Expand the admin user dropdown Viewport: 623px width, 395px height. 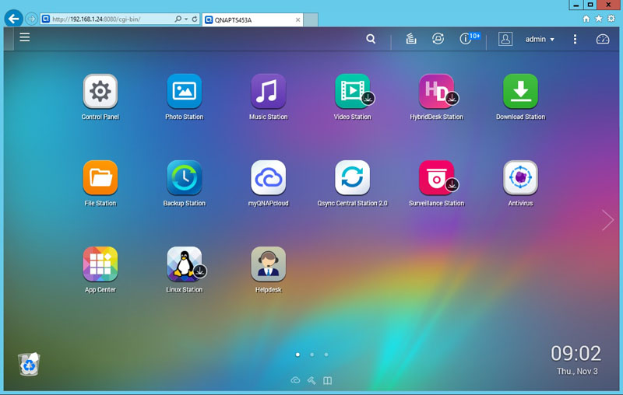pyautogui.click(x=539, y=39)
